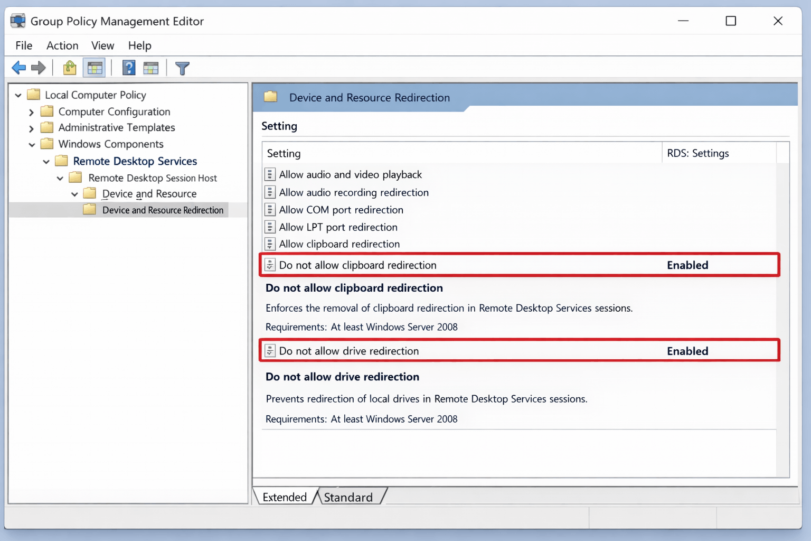Image resolution: width=811 pixels, height=541 pixels.
Task: Expand the Computer Configuration node
Action: point(31,111)
